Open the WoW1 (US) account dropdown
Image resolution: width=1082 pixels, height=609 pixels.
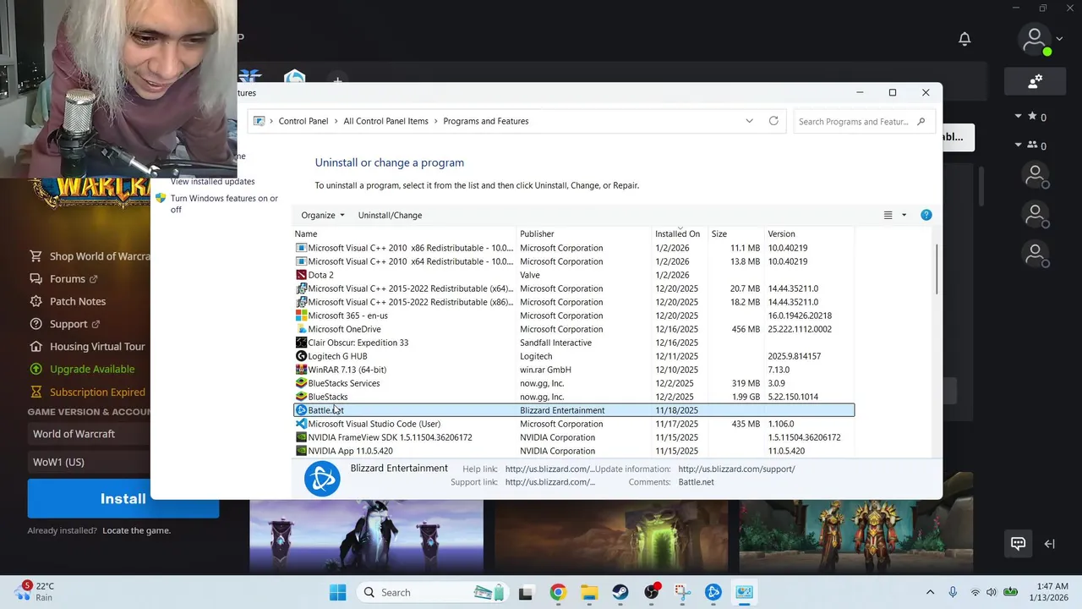point(89,462)
